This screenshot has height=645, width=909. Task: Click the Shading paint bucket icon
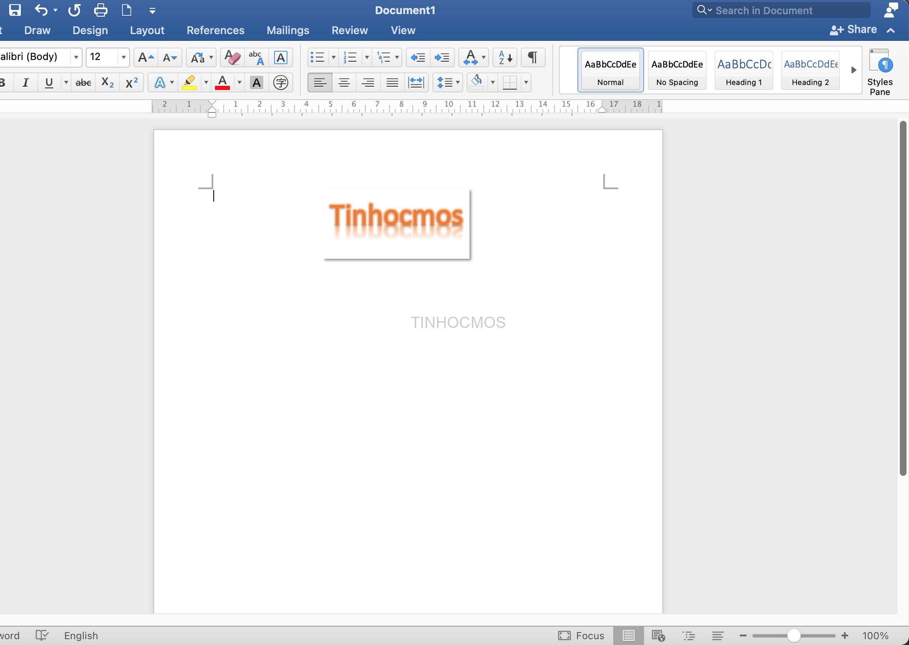point(477,82)
